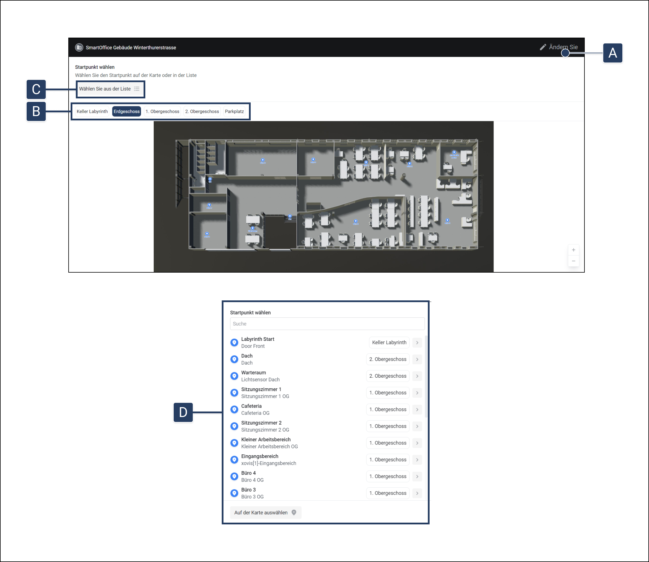
Task: Click the location pin icon for Büro 4
Action: (234, 476)
